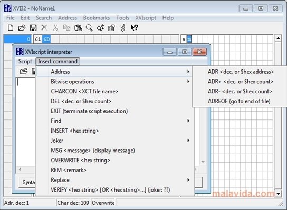Viewport: 287px width, 210px height.
Task: Click the open script folder icon in interpreter
Action: [24, 71]
